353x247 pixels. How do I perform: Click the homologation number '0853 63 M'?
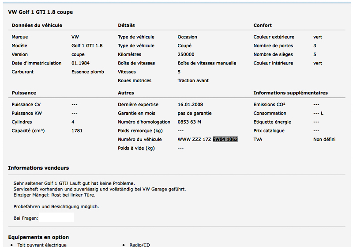point(189,122)
